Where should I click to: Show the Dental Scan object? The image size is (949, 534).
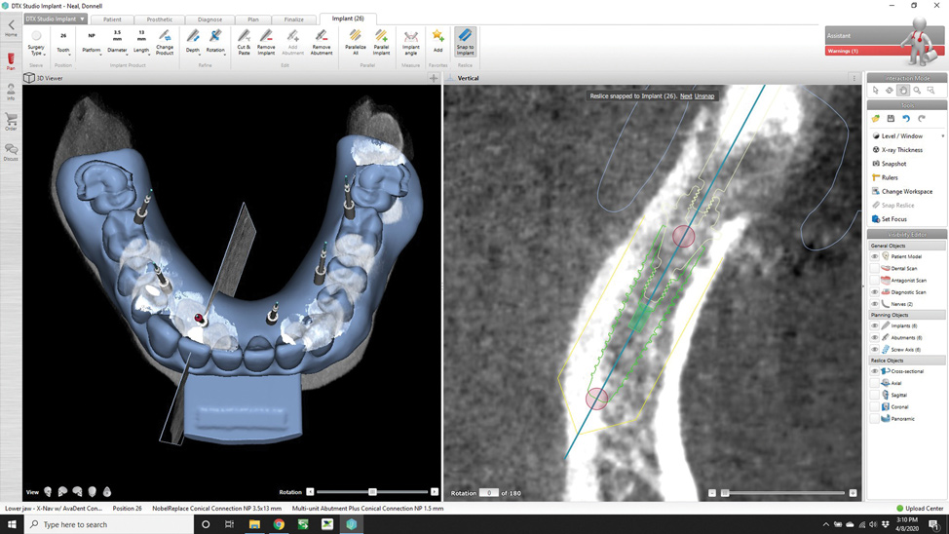pos(875,268)
